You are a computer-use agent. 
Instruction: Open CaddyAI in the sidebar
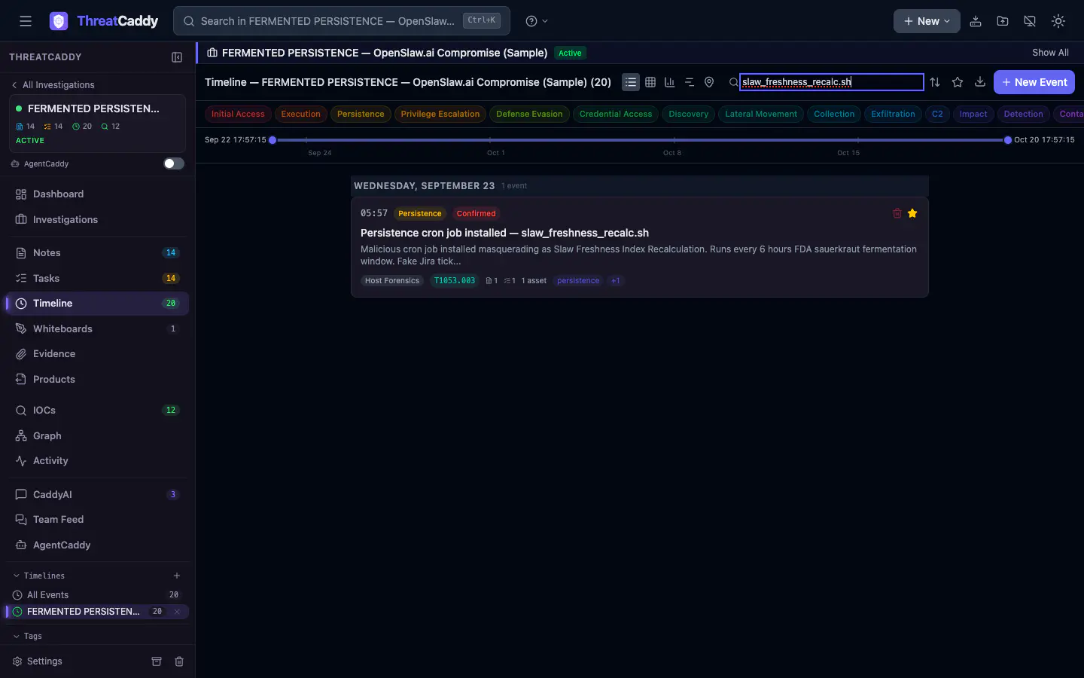coord(97,495)
